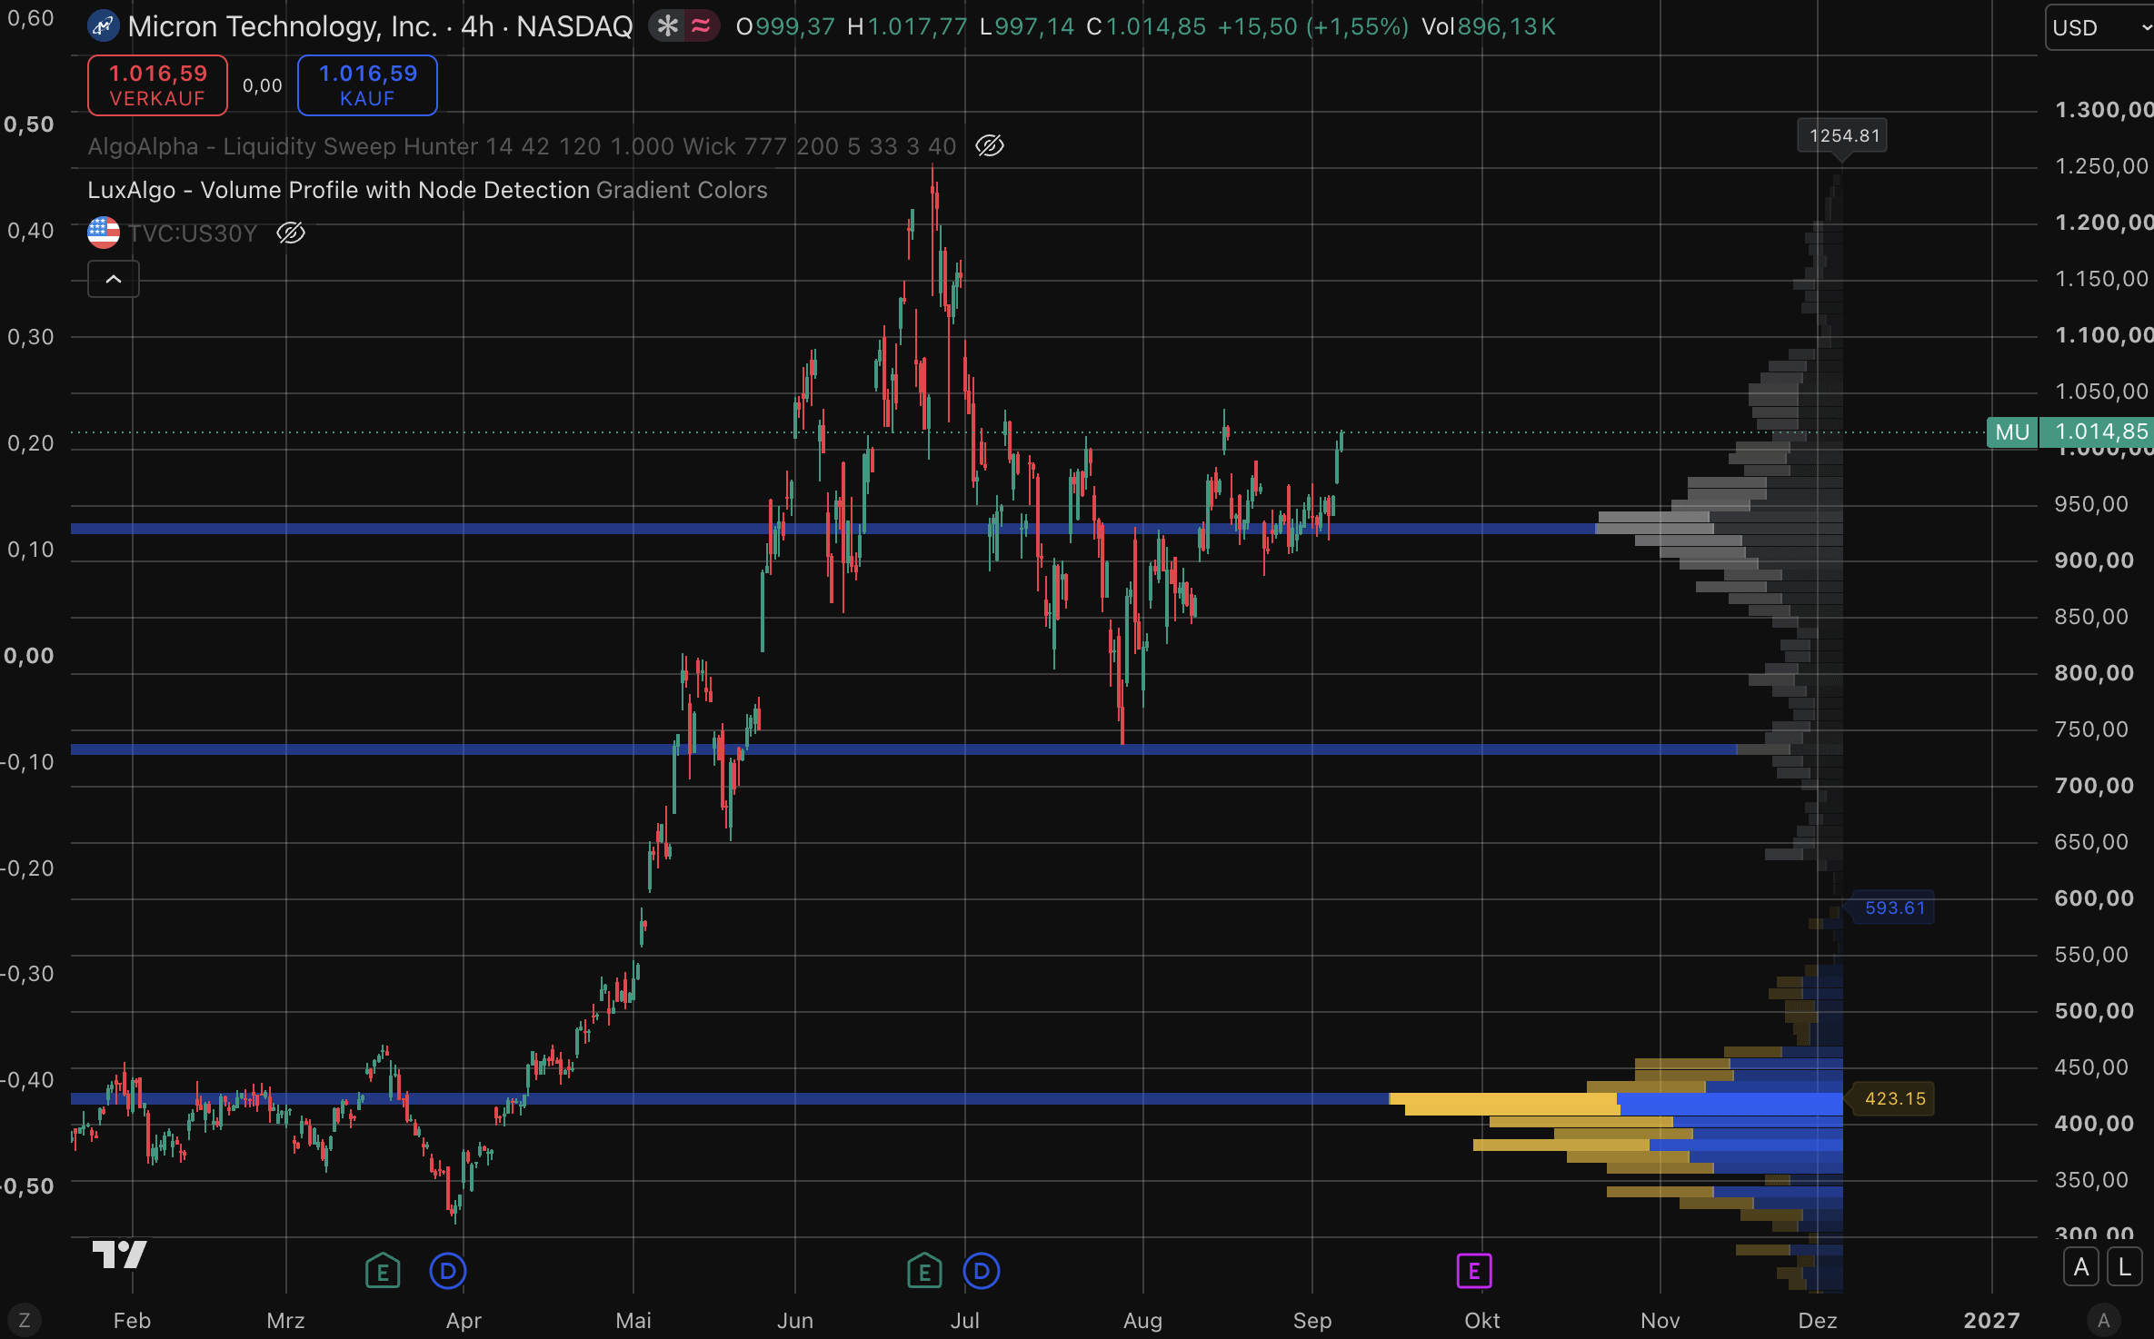Click the Feb label on the time axis

point(132,1320)
